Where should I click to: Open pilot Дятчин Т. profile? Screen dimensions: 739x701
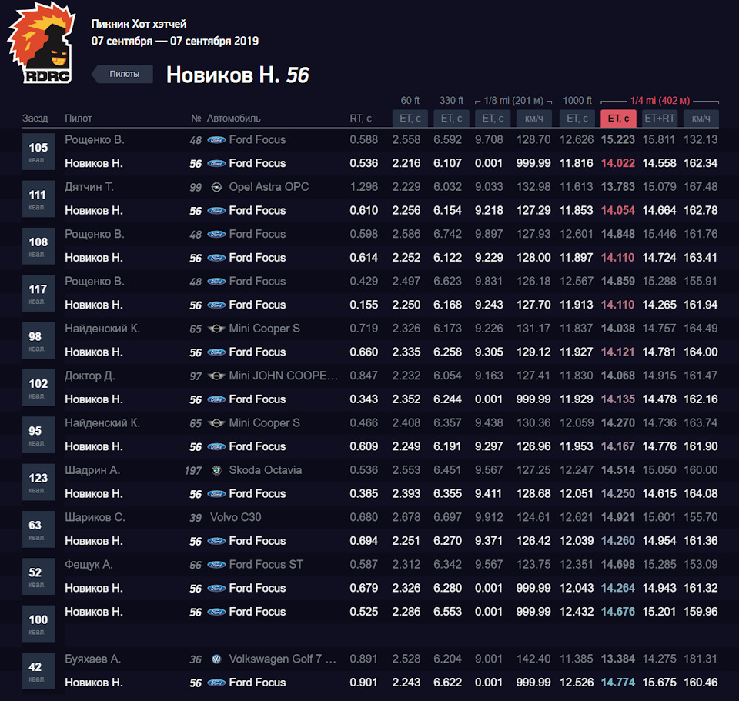pos(89,187)
